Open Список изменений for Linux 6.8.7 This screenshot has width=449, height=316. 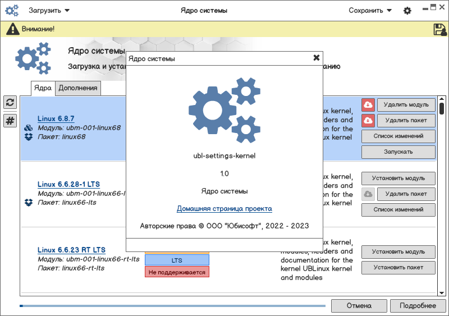click(398, 136)
